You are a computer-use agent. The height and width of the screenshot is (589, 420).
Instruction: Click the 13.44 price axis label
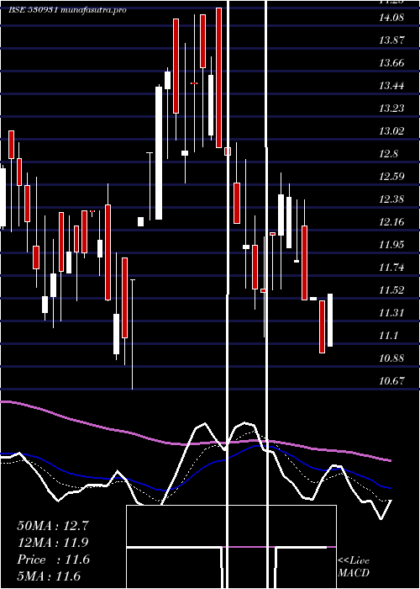(x=392, y=86)
